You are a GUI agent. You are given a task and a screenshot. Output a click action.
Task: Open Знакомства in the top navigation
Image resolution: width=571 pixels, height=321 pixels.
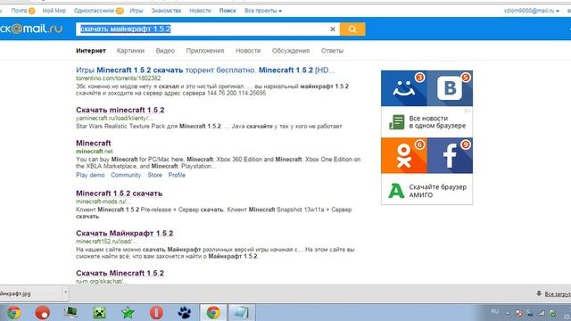[x=166, y=11]
